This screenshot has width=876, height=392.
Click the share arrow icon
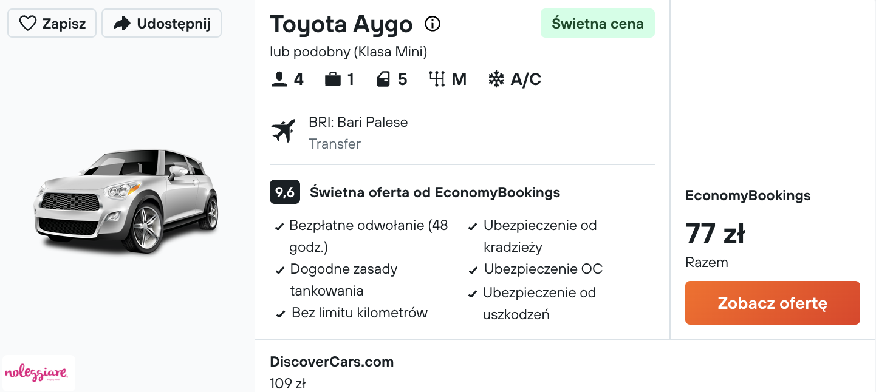[x=123, y=24]
